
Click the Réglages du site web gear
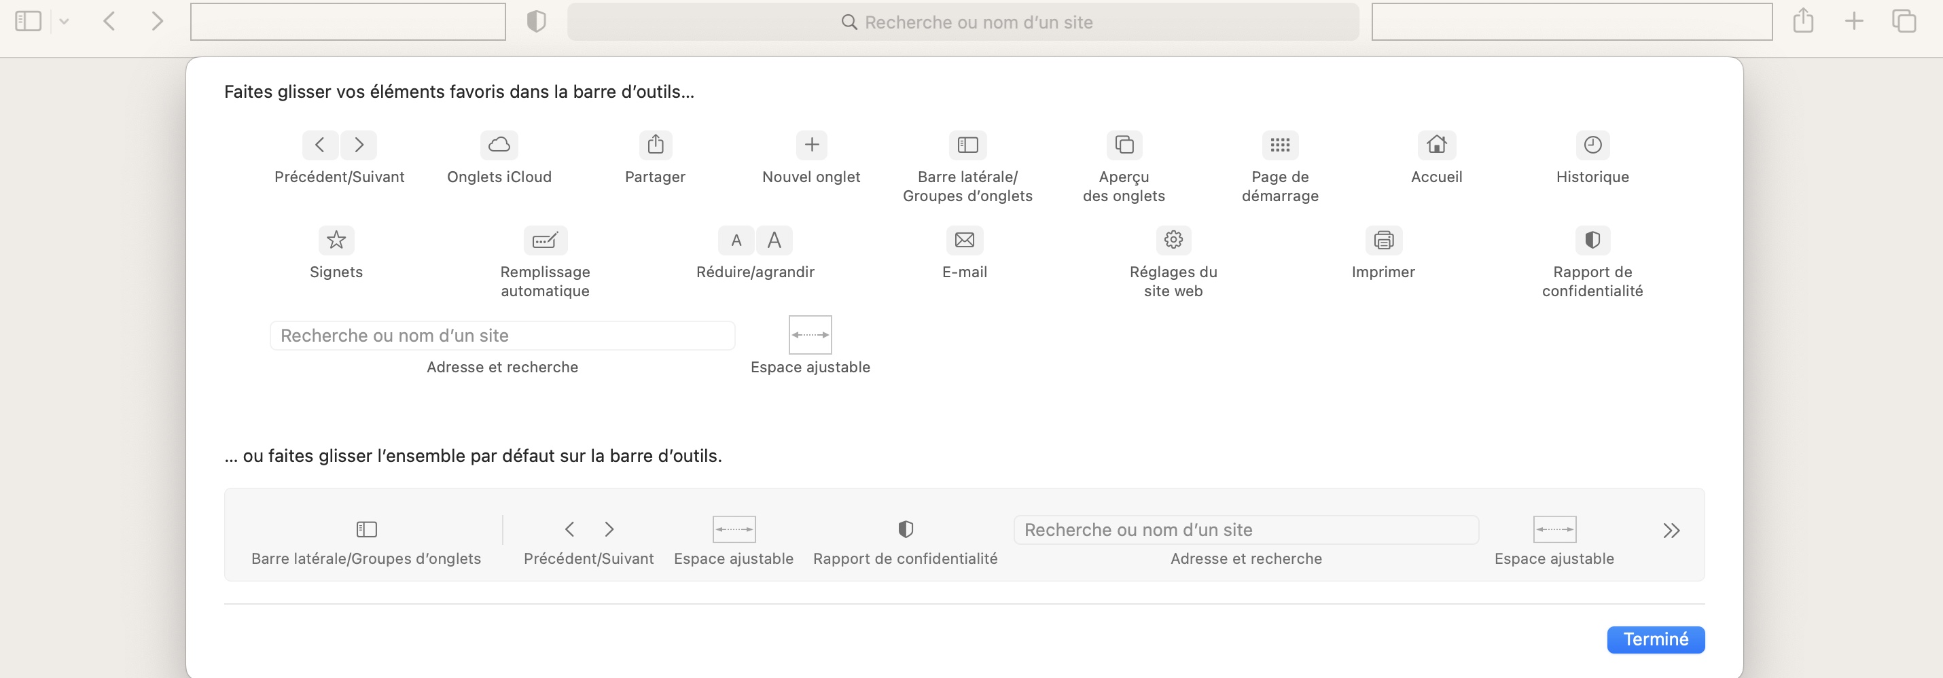[1173, 240]
